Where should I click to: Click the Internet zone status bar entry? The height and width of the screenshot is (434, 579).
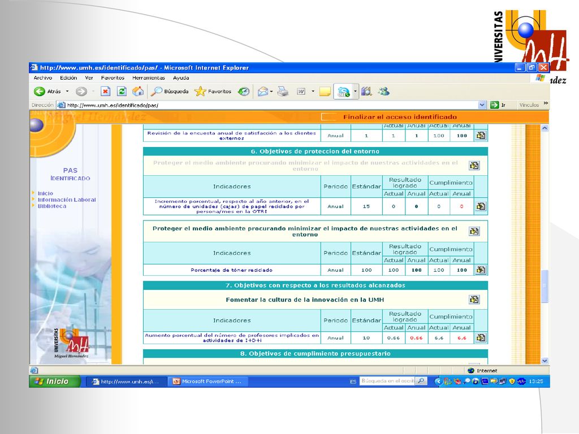(x=483, y=371)
